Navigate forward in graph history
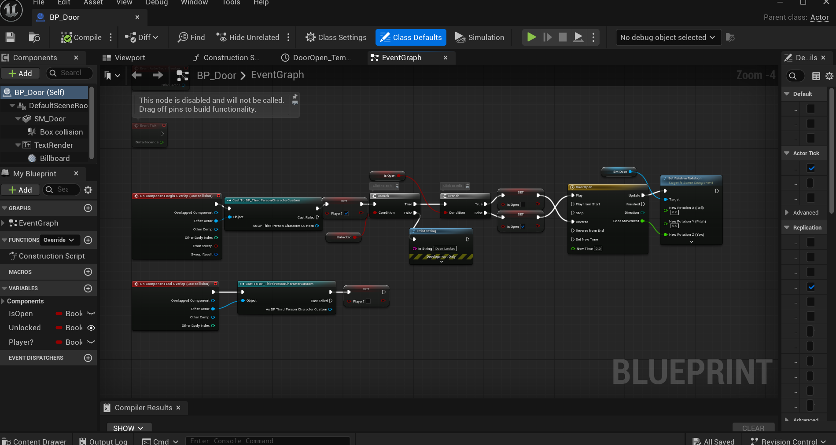 coord(158,75)
